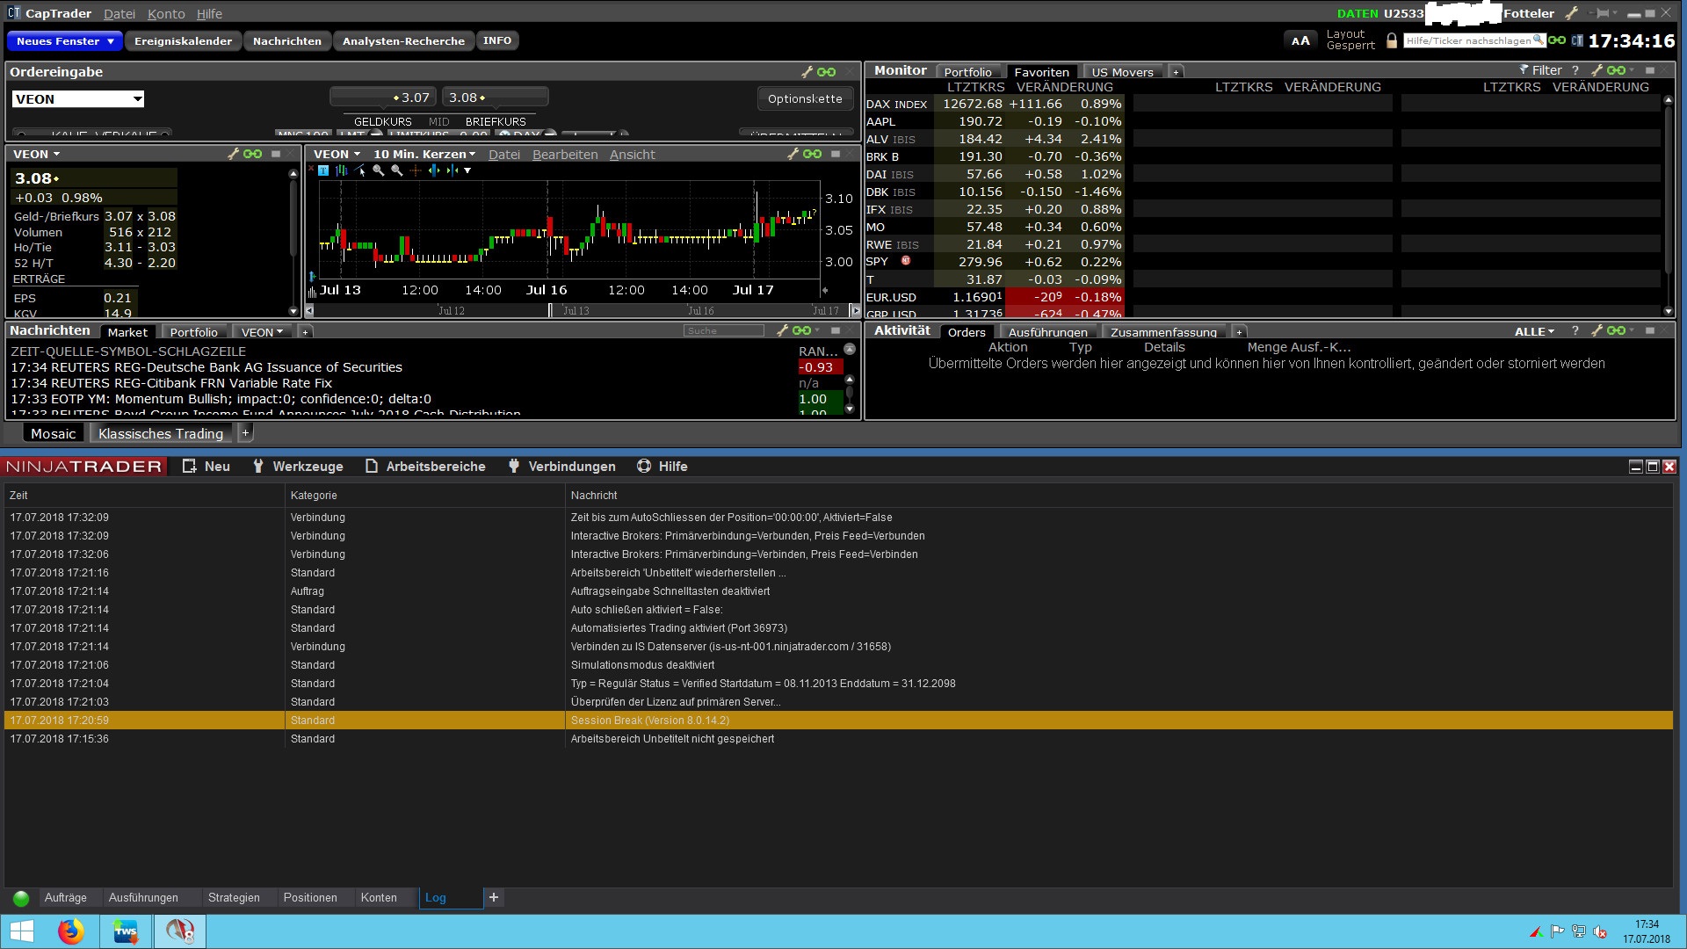Open Firefox from the Windows taskbar
The image size is (1687, 949).
coord(71,931)
